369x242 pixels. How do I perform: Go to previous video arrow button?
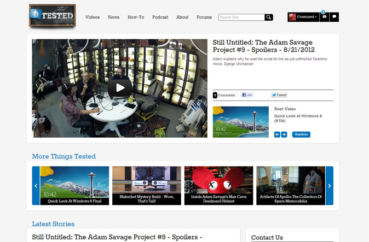coord(277,134)
